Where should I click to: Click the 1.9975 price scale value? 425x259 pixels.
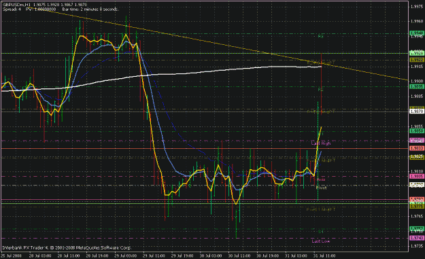pos(418,7)
